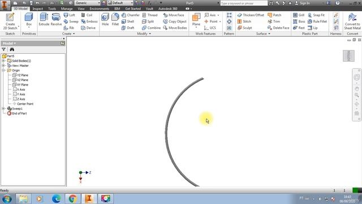Collapse the Origin folder
Image resolution: width=362 pixels, height=204 pixels.
[x=3, y=70]
